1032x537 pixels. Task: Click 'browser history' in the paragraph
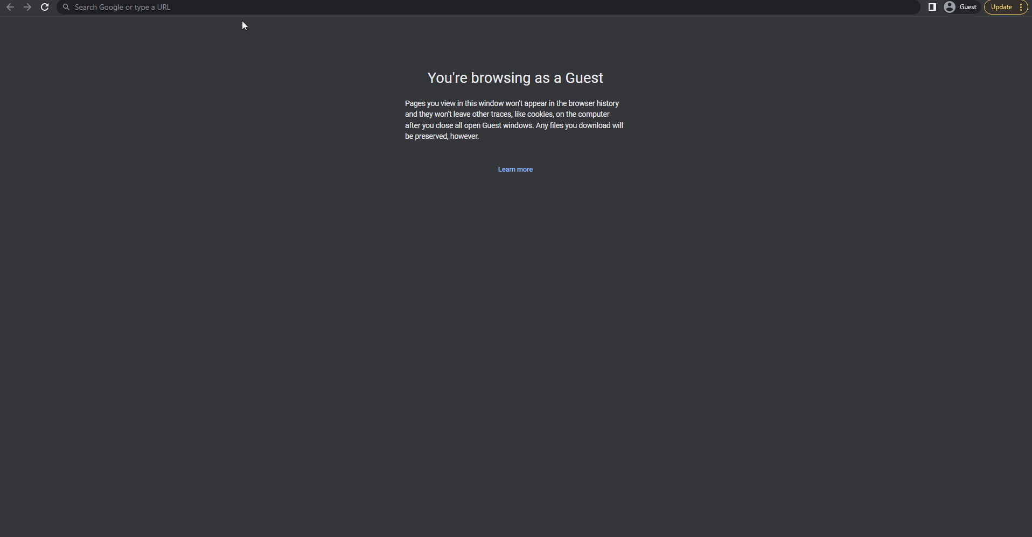click(x=593, y=103)
